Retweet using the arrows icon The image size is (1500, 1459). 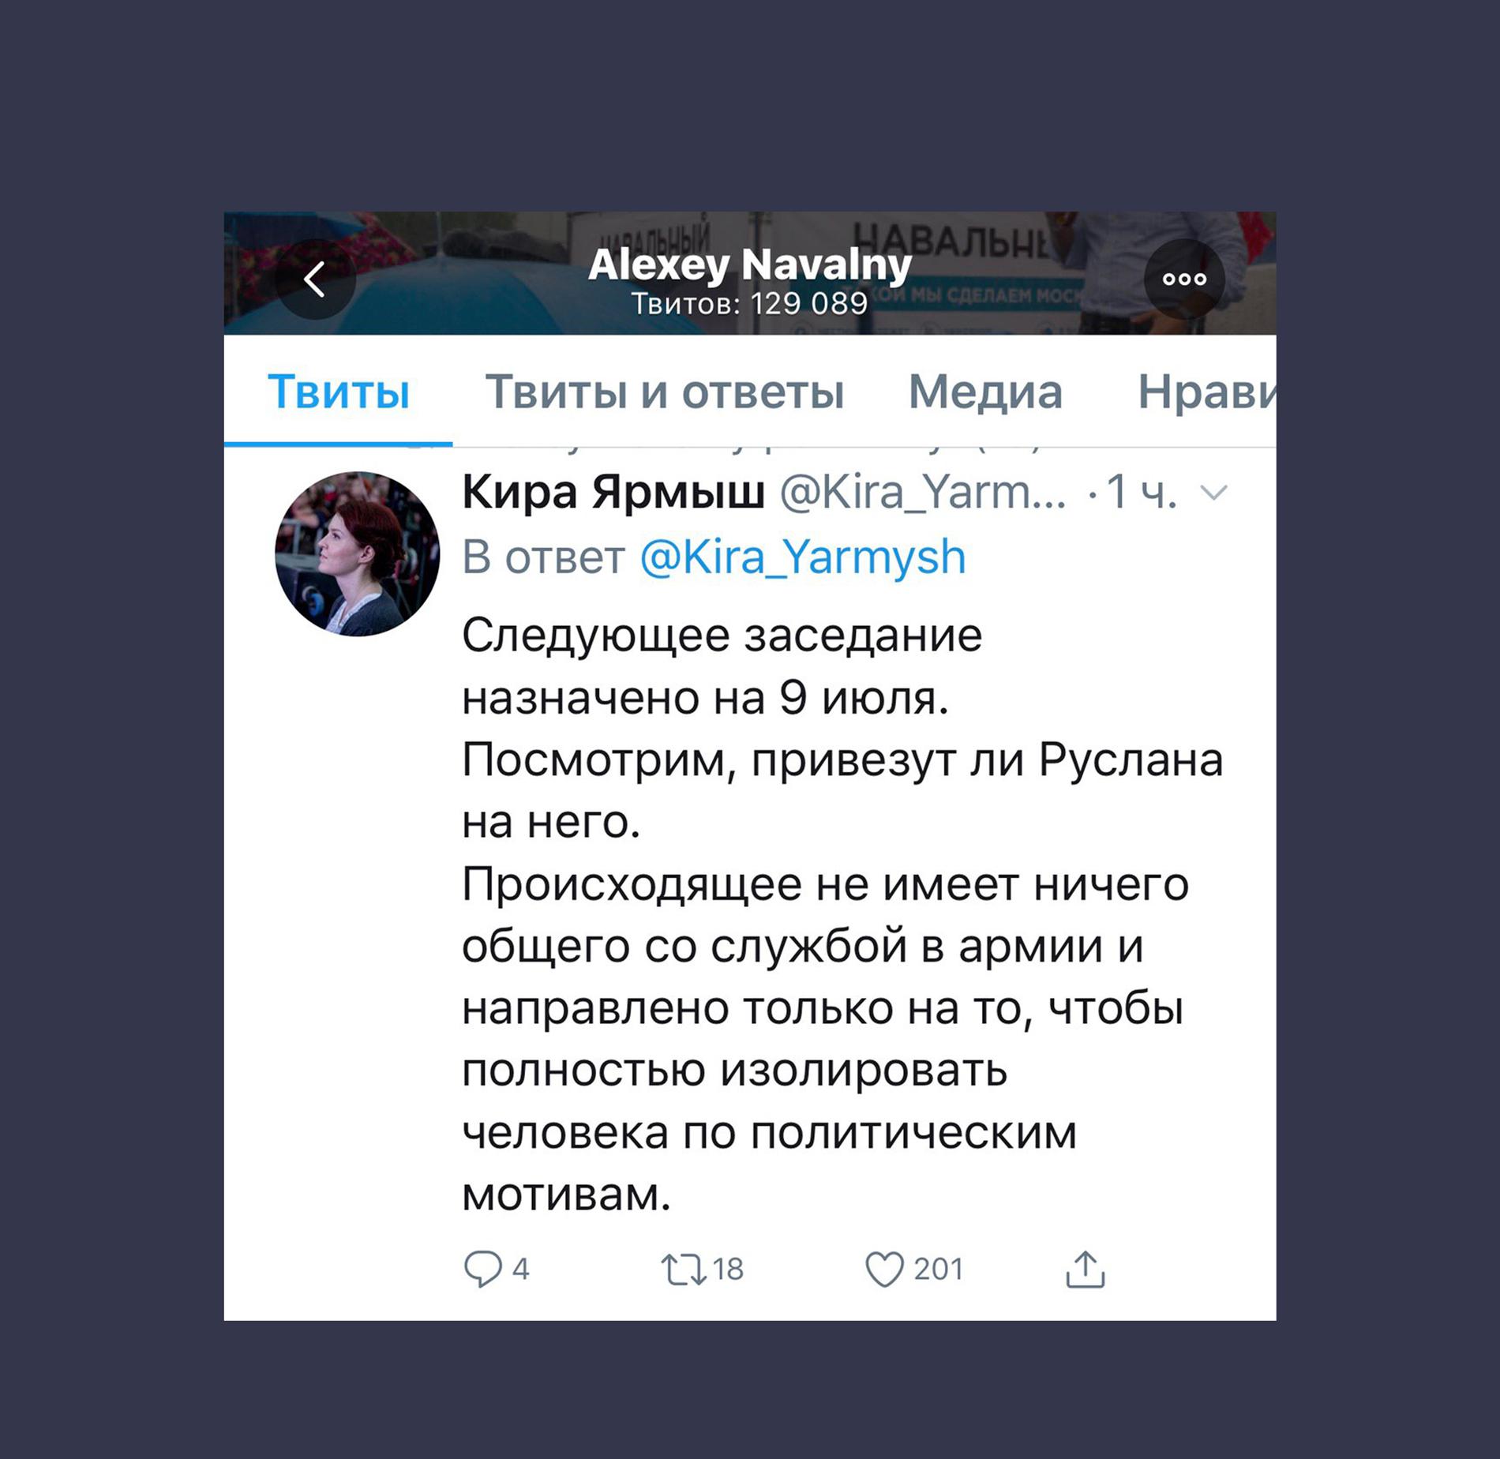click(x=684, y=1270)
